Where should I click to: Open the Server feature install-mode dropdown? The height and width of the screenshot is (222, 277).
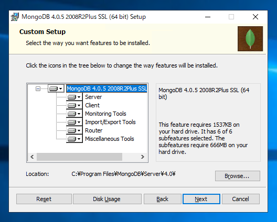(x=74, y=97)
